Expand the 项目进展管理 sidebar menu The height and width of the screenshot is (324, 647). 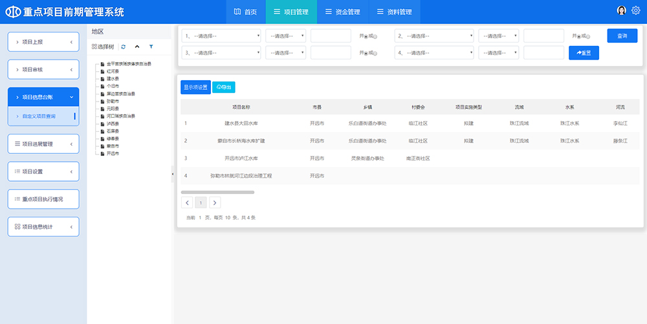pos(43,144)
